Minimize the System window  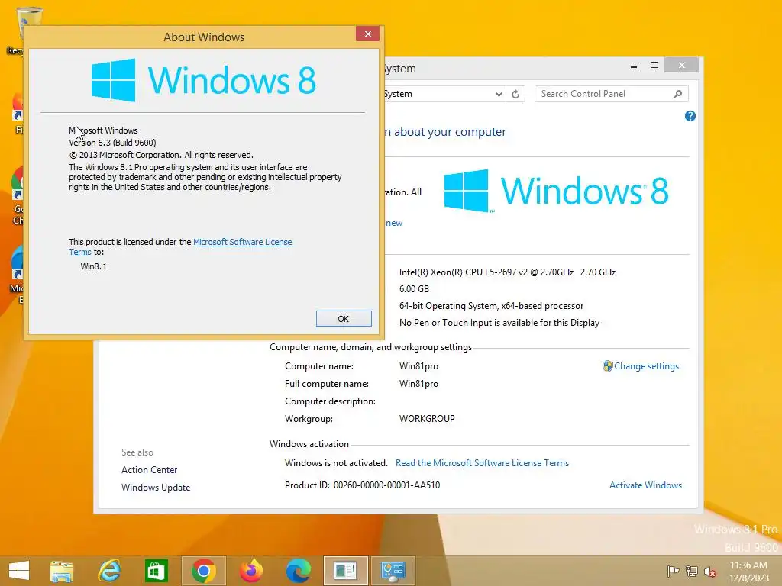point(633,66)
